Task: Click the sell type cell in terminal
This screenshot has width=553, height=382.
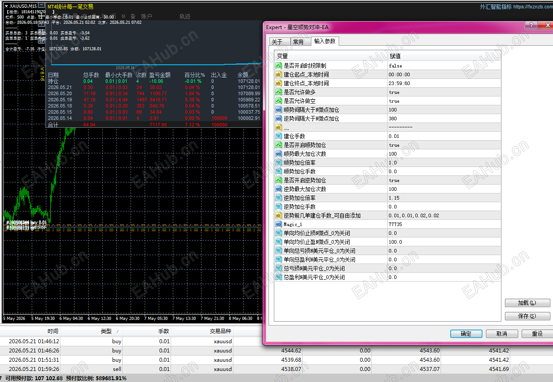Action: point(117,369)
